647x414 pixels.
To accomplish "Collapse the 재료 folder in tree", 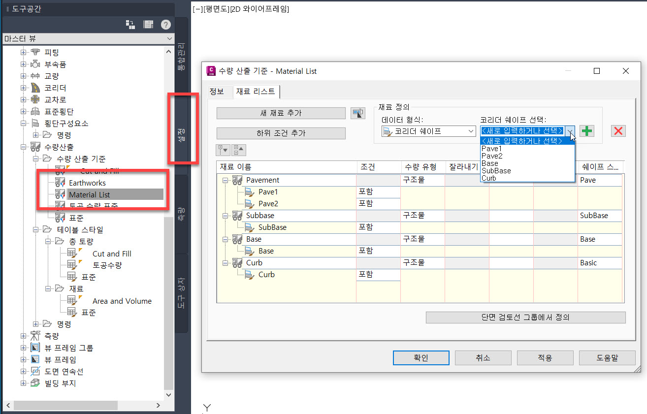I will (48, 288).
